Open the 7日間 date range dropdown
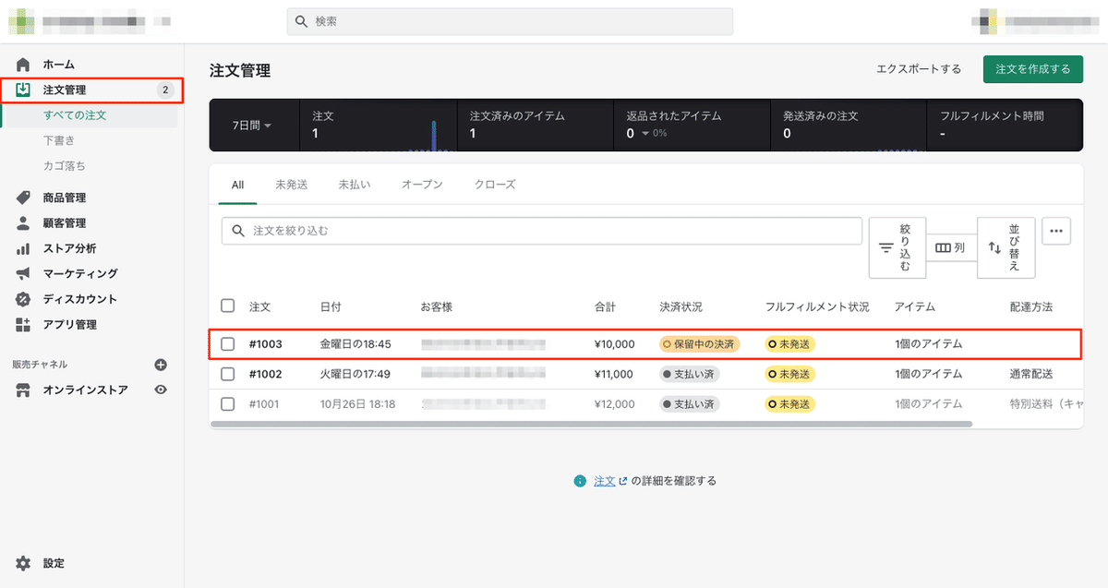The width and height of the screenshot is (1108, 588). click(x=251, y=126)
